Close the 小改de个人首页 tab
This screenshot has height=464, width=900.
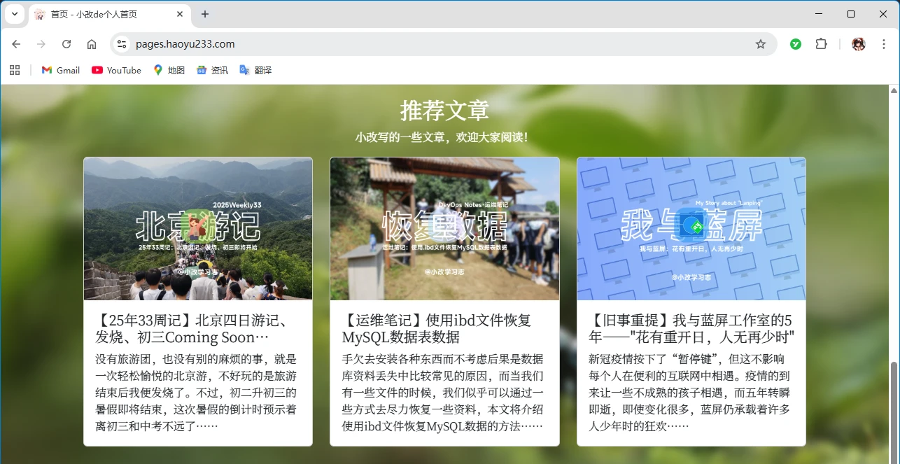[179, 14]
